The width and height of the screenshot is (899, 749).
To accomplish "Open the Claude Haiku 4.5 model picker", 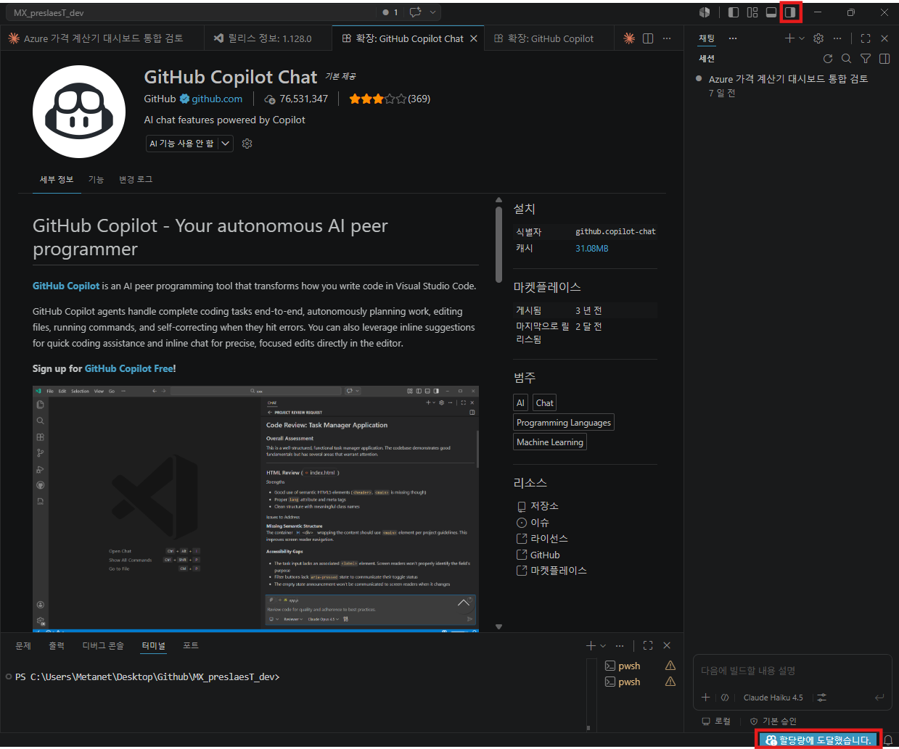I will tap(773, 698).
